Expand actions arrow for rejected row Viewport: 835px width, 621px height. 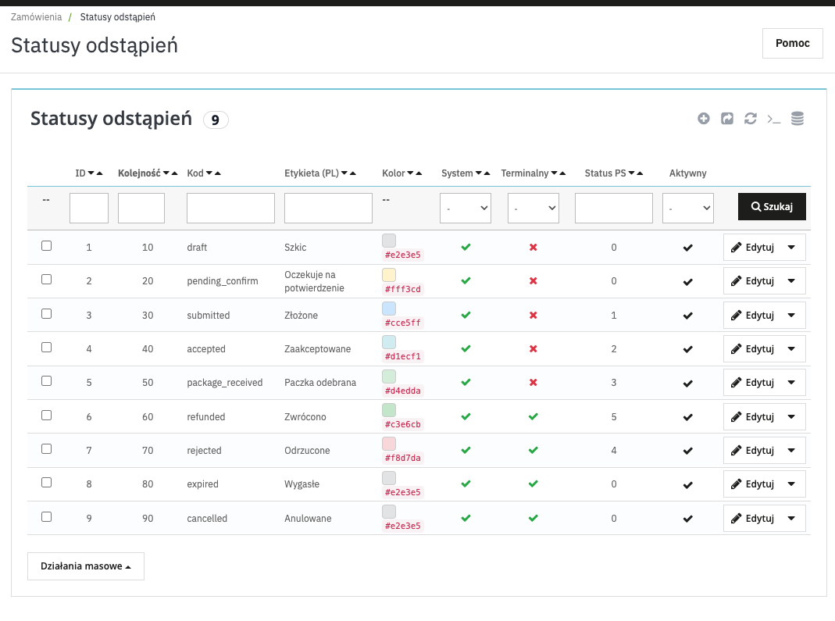coord(791,451)
